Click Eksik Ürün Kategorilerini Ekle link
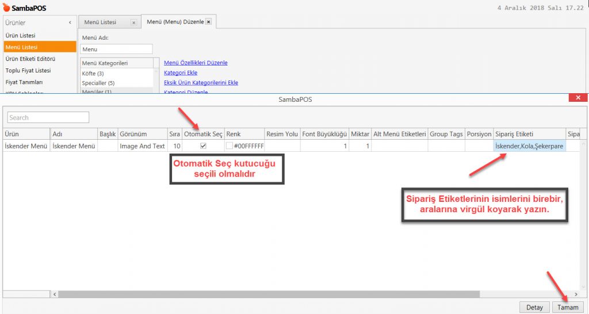 tap(201, 83)
